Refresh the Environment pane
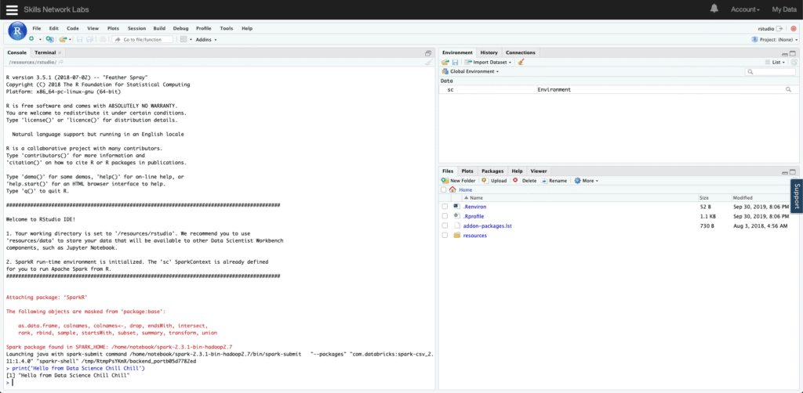The image size is (803, 393). click(x=794, y=62)
